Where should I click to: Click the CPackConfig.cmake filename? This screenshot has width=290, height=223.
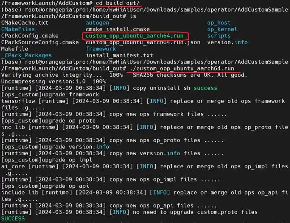30,36
